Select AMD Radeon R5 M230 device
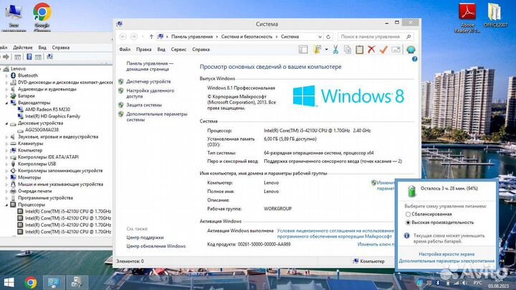Image resolution: width=516 pixels, height=290 pixels. [47, 109]
